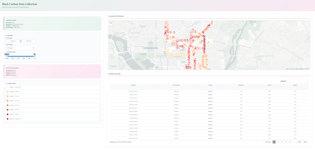This screenshot has width=315, height=158.
Task: Click the Category 8 dark red swatch
Action: click(x=8, y=119)
